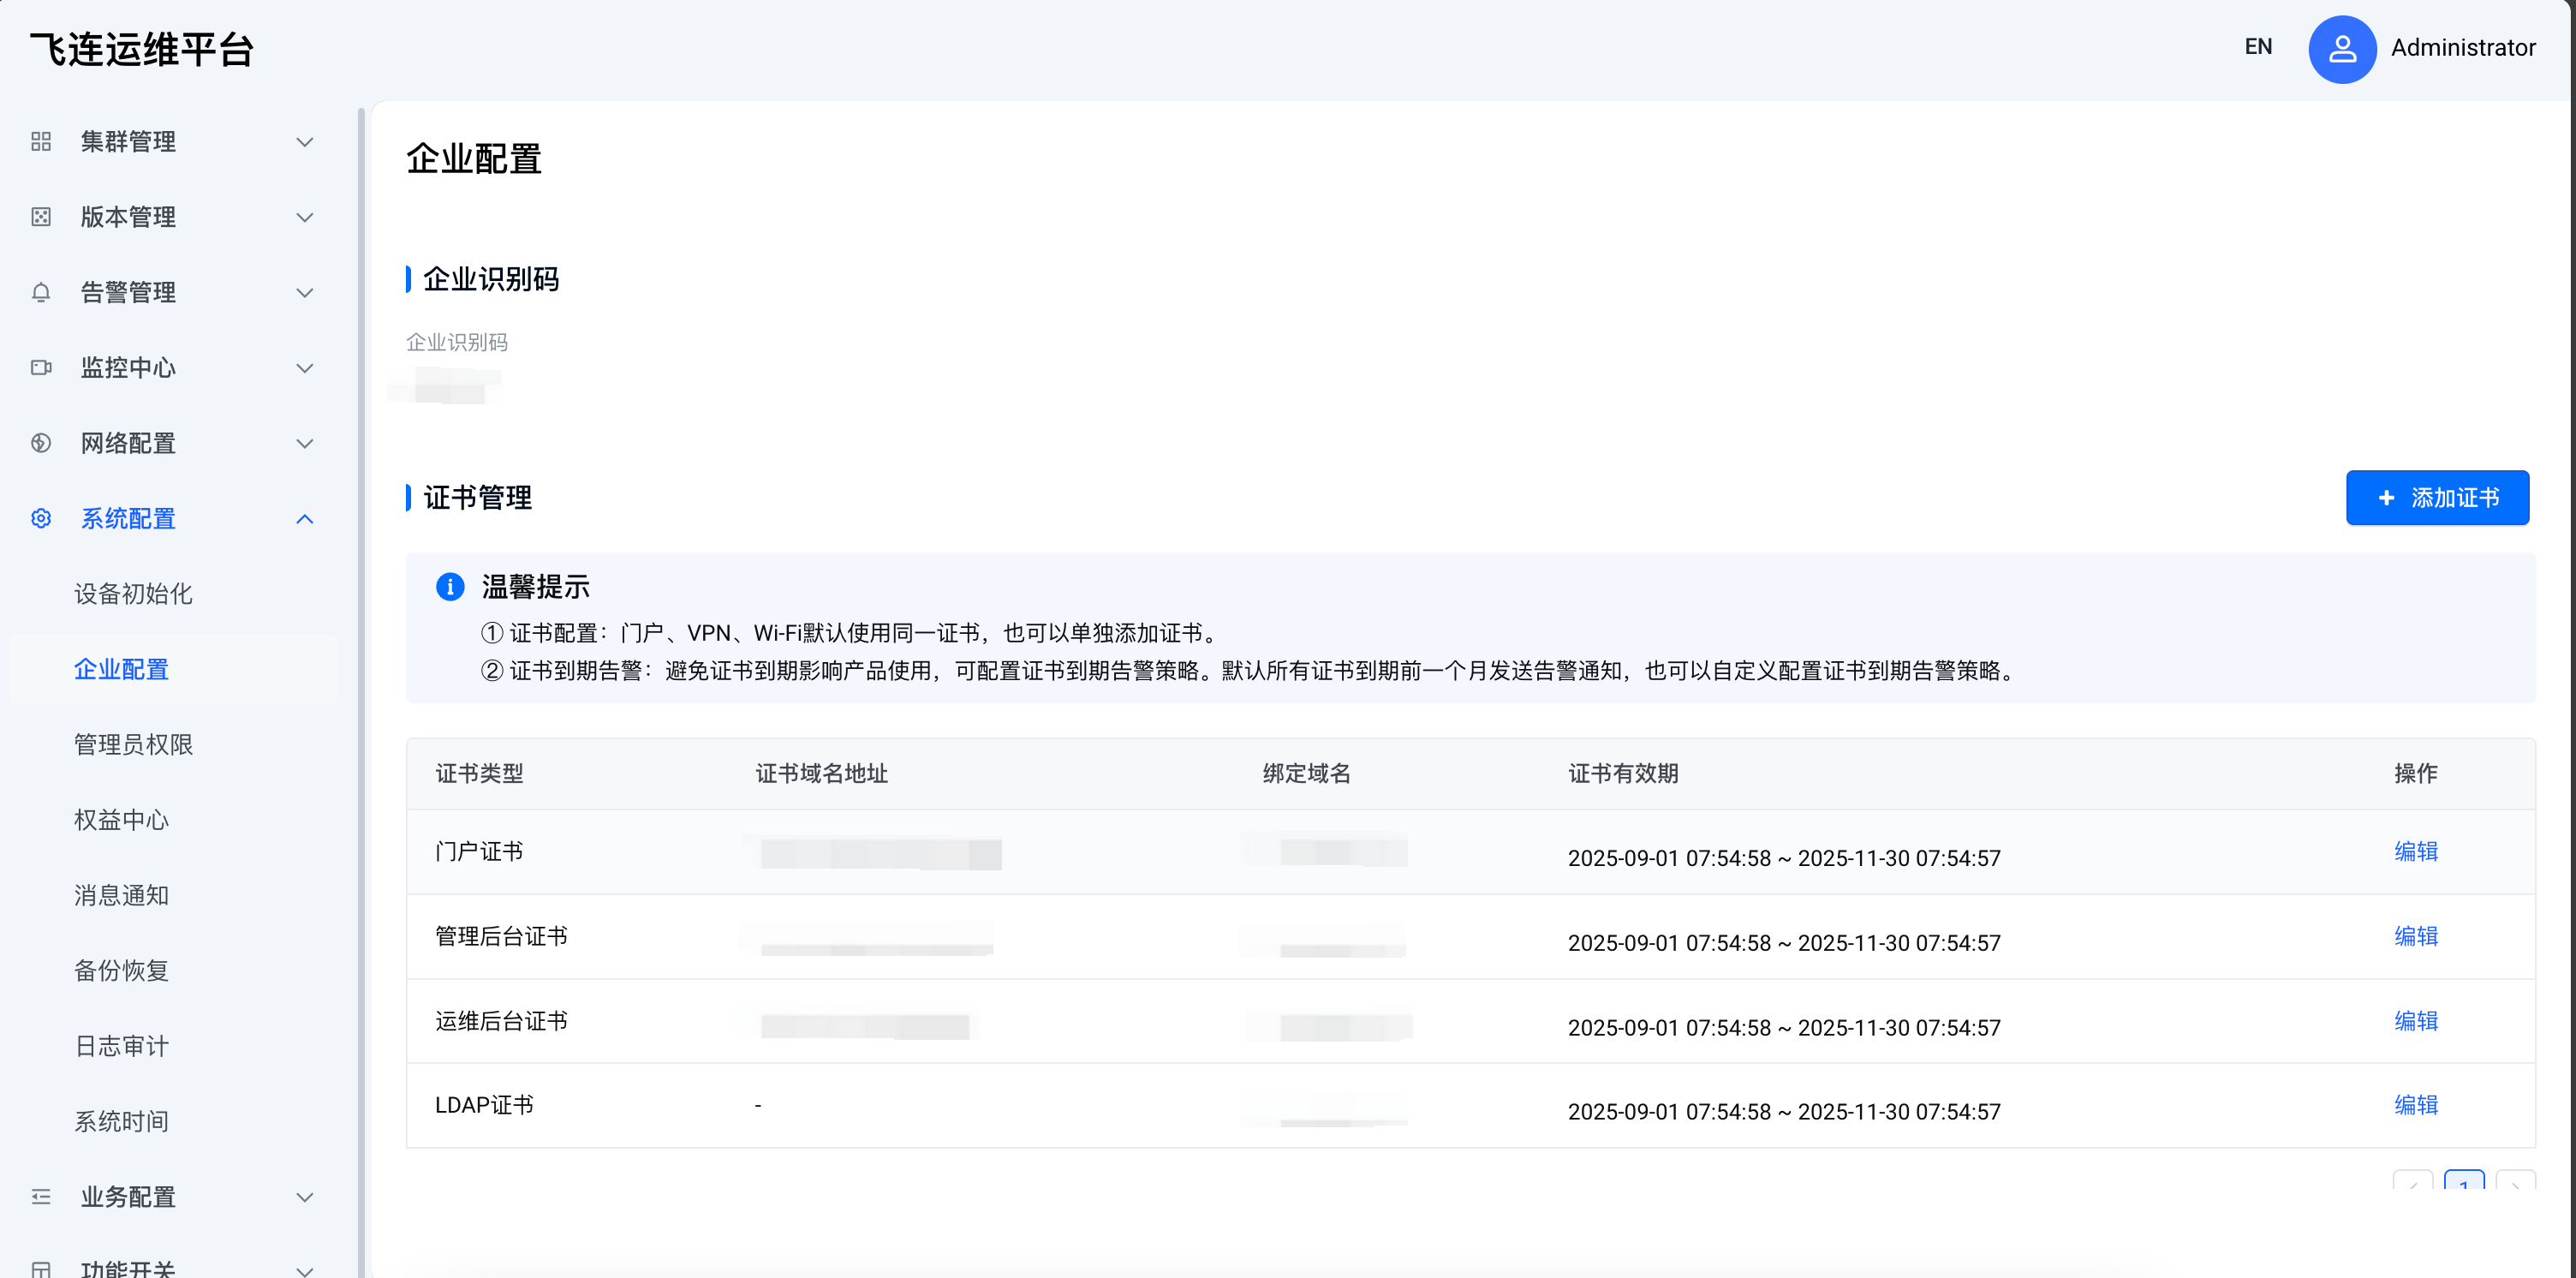Image resolution: width=2576 pixels, height=1278 pixels.
Task: Click page 1 in pagination
Action: point(2463,1182)
